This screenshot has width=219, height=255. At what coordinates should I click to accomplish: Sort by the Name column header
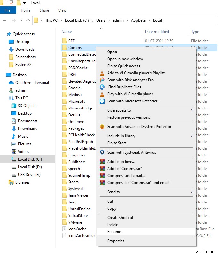coord(67,32)
